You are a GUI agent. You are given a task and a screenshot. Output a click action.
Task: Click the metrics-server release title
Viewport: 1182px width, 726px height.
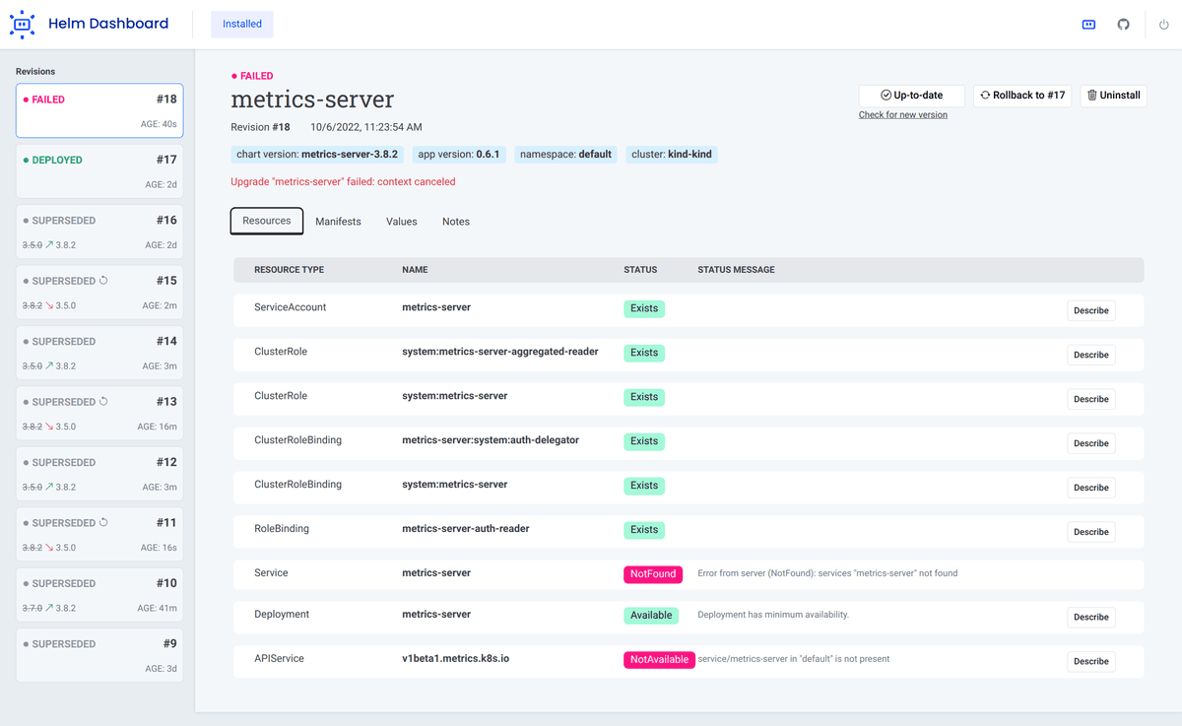(x=312, y=99)
